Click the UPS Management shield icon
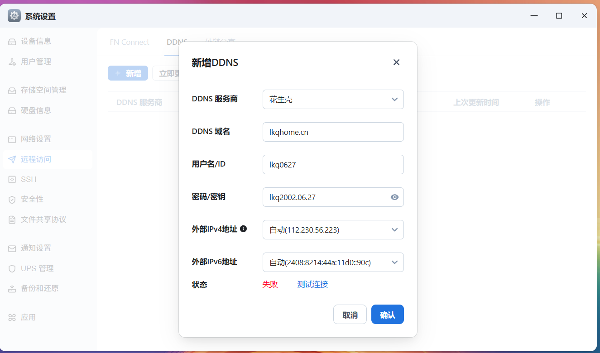Image resolution: width=600 pixels, height=353 pixels. click(12, 268)
